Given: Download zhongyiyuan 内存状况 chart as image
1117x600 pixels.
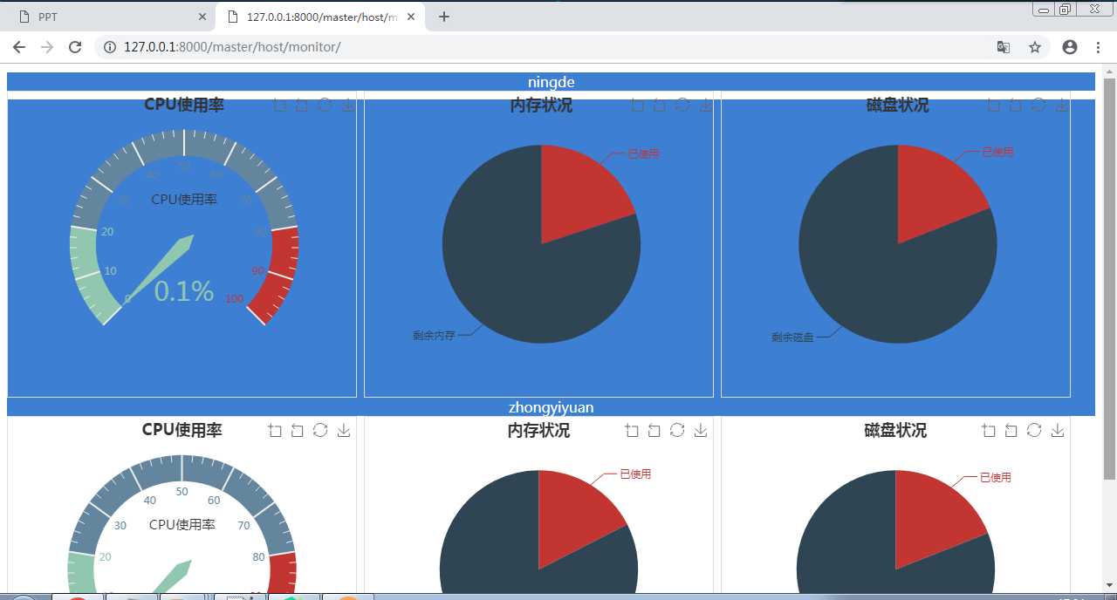Looking at the screenshot, I should [x=701, y=430].
